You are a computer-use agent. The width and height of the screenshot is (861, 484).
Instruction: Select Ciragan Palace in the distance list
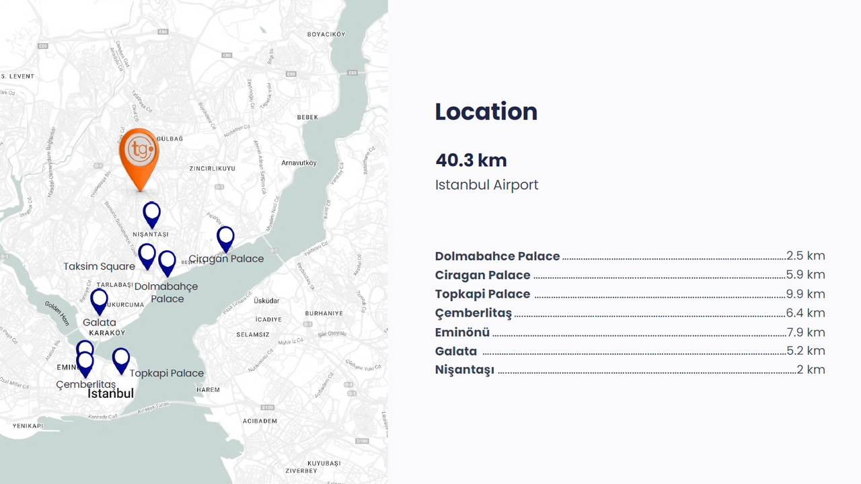point(482,275)
